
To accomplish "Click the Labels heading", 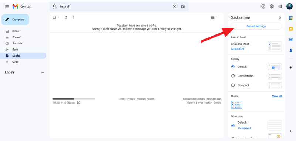I will [x=10, y=72].
